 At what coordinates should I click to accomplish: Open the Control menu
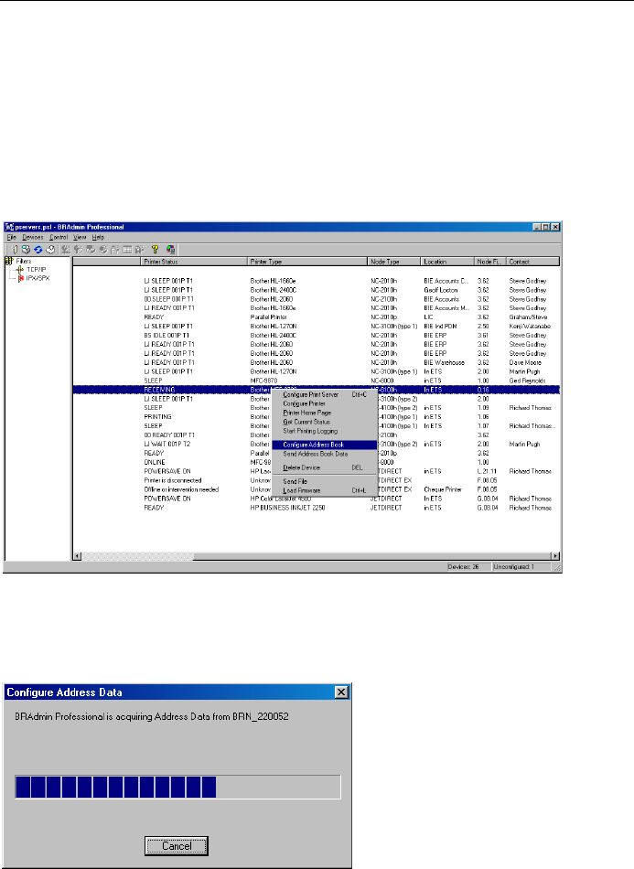click(59, 237)
